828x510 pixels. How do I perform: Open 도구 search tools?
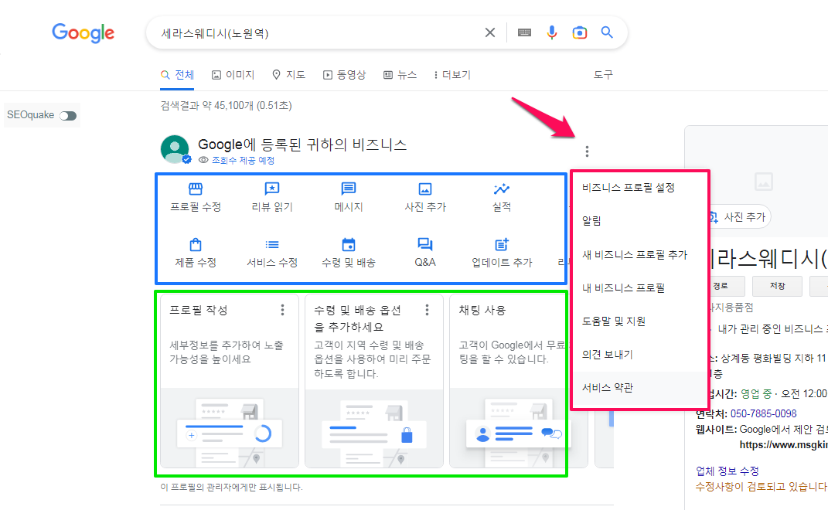click(x=603, y=75)
